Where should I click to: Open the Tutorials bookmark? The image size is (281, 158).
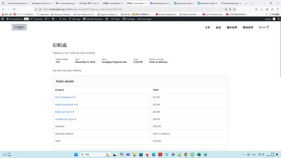point(126,14)
